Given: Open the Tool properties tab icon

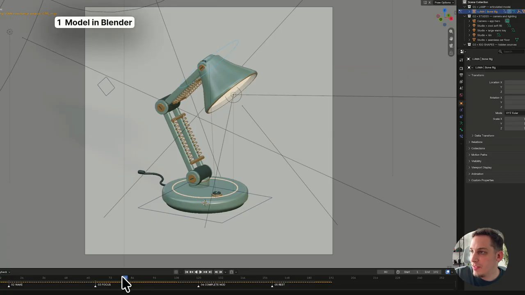Looking at the screenshot, I should click(461, 60).
